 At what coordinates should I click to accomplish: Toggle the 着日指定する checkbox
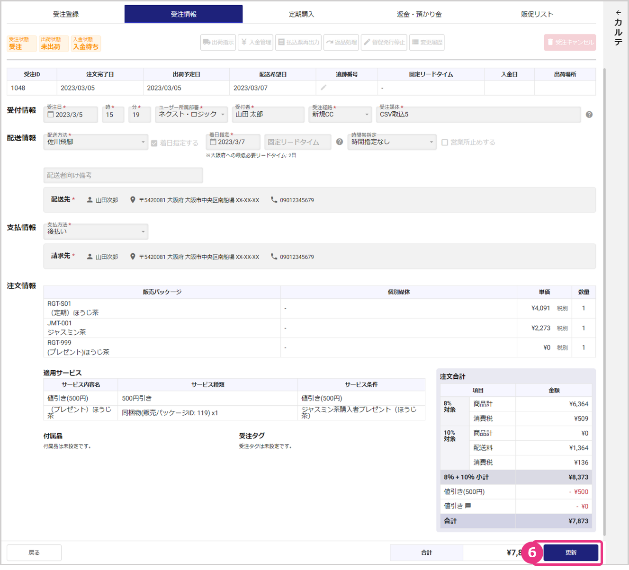click(x=154, y=143)
